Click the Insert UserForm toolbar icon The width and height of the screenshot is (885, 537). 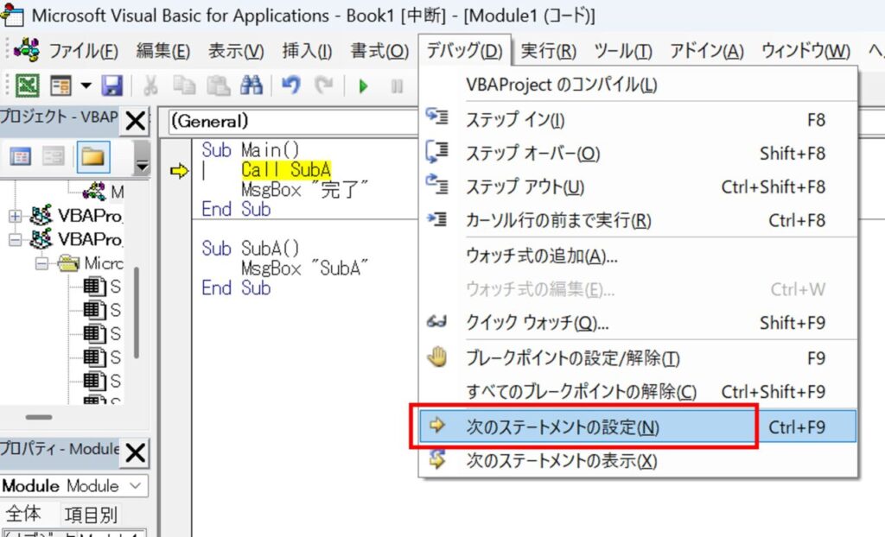click(x=60, y=85)
